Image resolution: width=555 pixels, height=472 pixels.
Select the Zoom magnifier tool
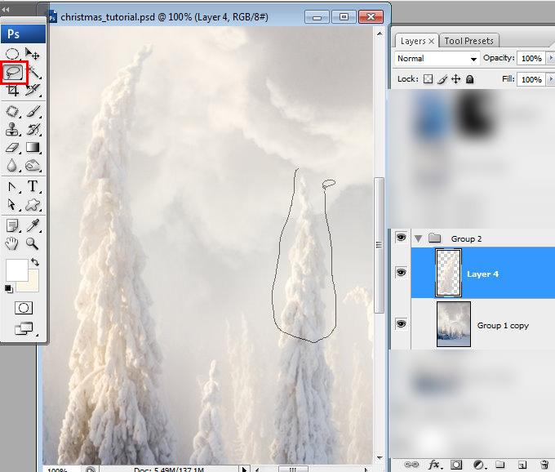(x=32, y=243)
